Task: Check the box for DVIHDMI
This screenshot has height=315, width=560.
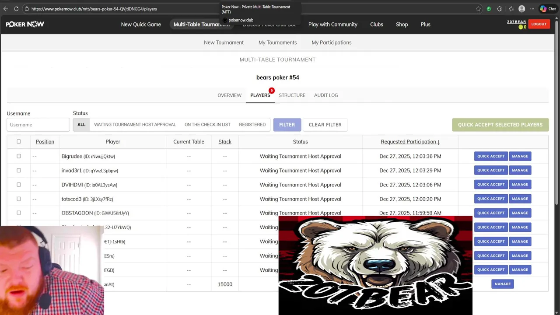Action: coord(19,184)
